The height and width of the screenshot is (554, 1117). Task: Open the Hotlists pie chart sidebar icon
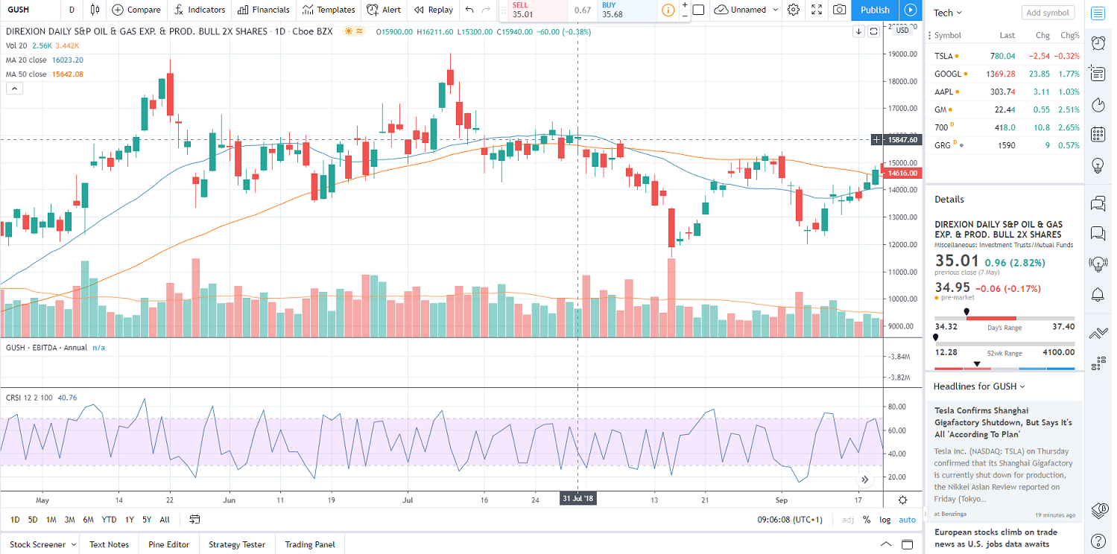pyautogui.click(x=1098, y=104)
